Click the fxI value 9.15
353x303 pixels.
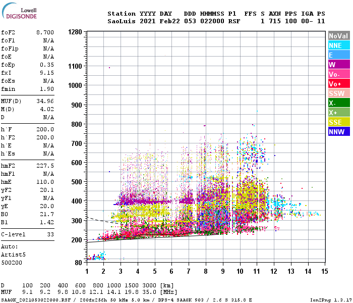click(47, 73)
